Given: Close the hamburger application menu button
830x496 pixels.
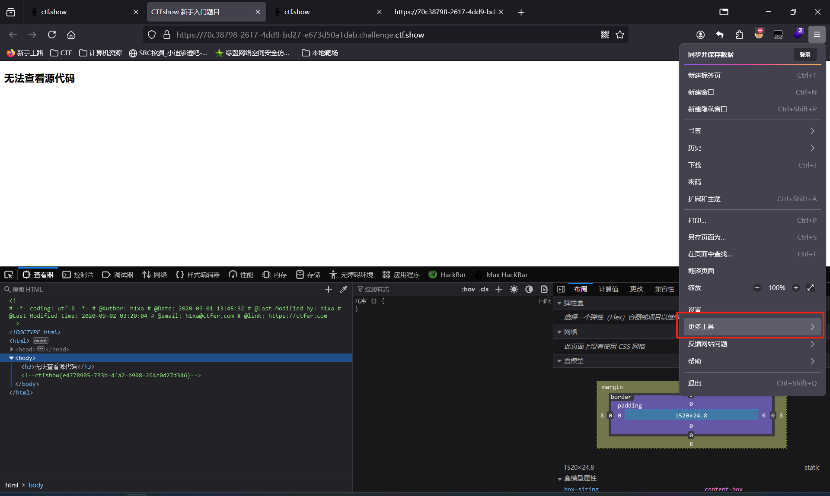Looking at the screenshot, I should pos(817,35).
